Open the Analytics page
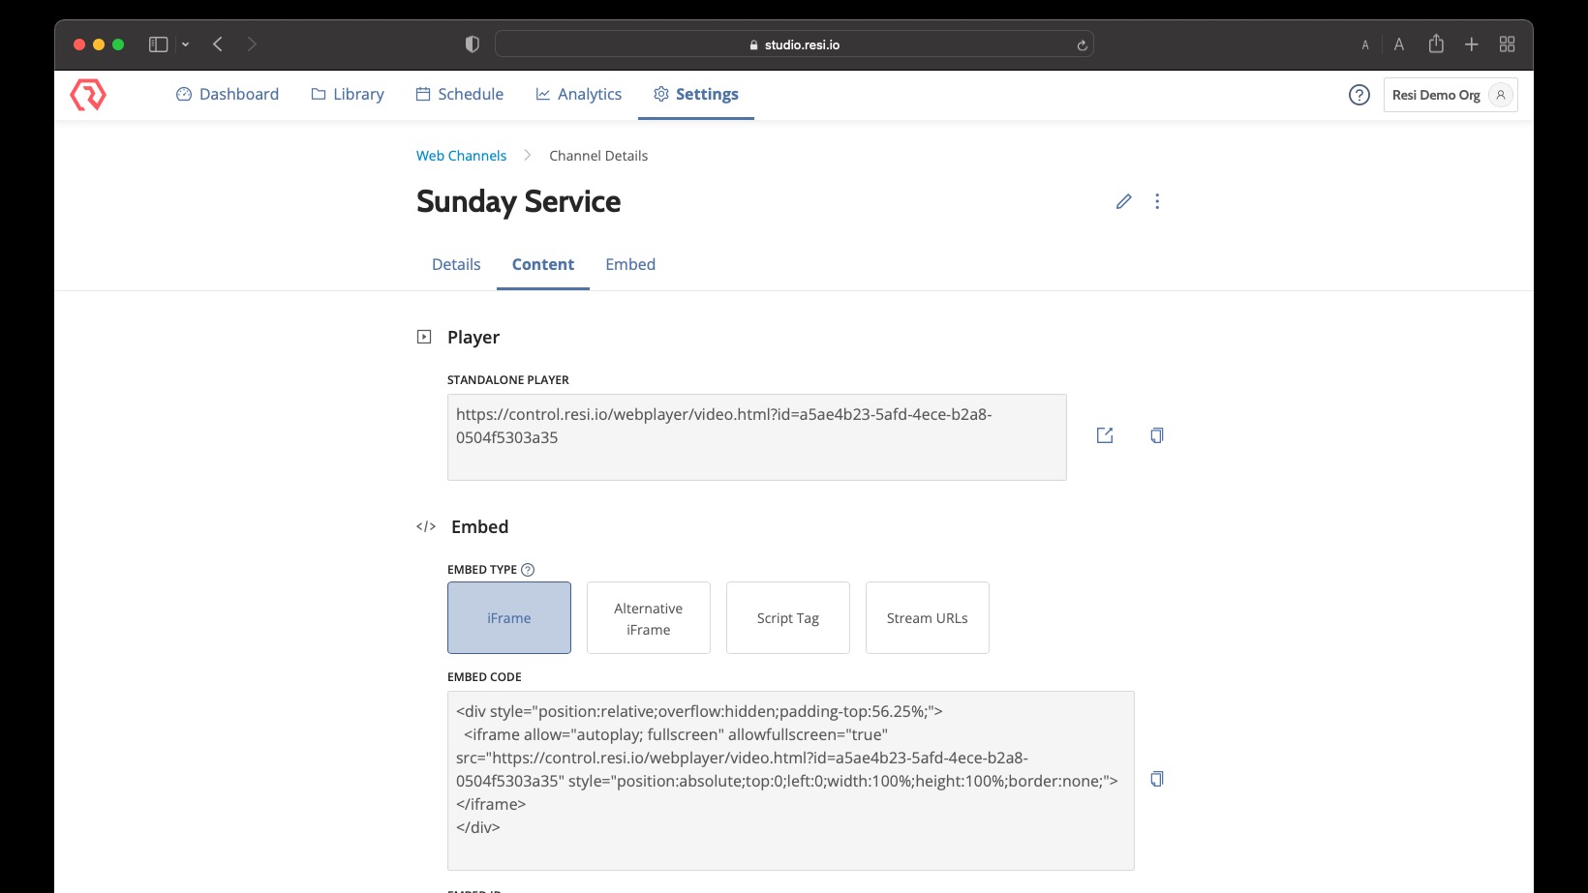This screenshot has width=1588, height=893. coord(579,94)
